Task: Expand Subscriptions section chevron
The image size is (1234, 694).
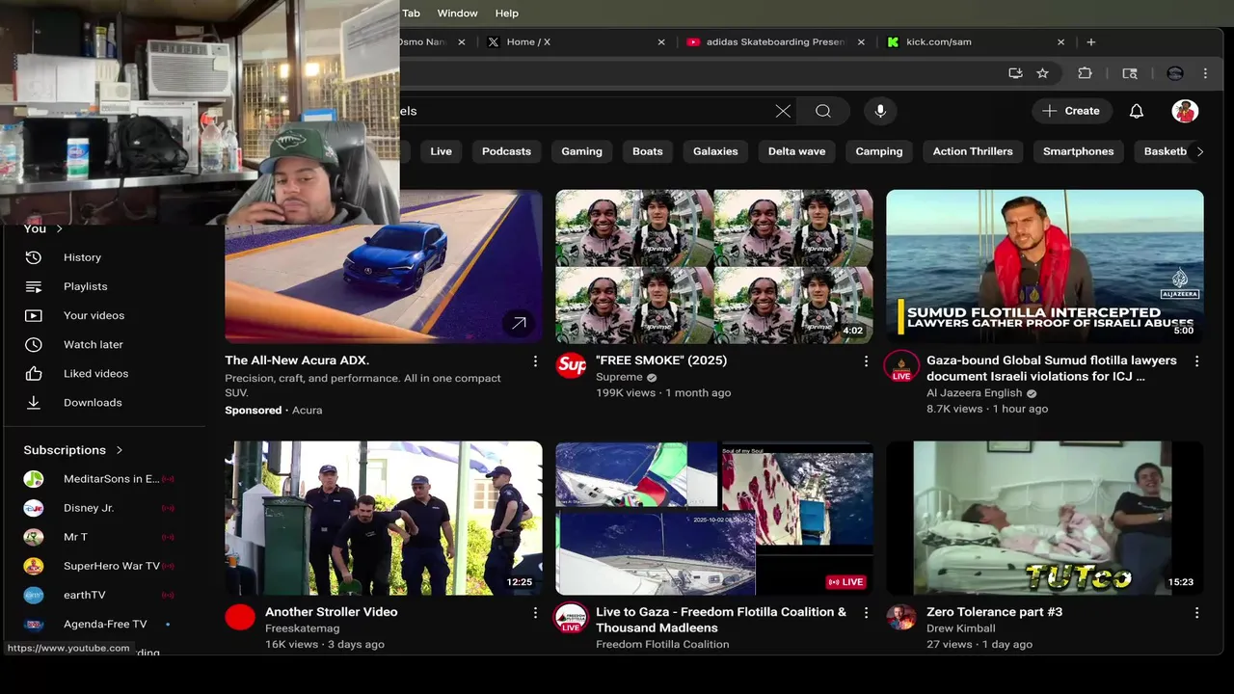Action: [120, 450]
